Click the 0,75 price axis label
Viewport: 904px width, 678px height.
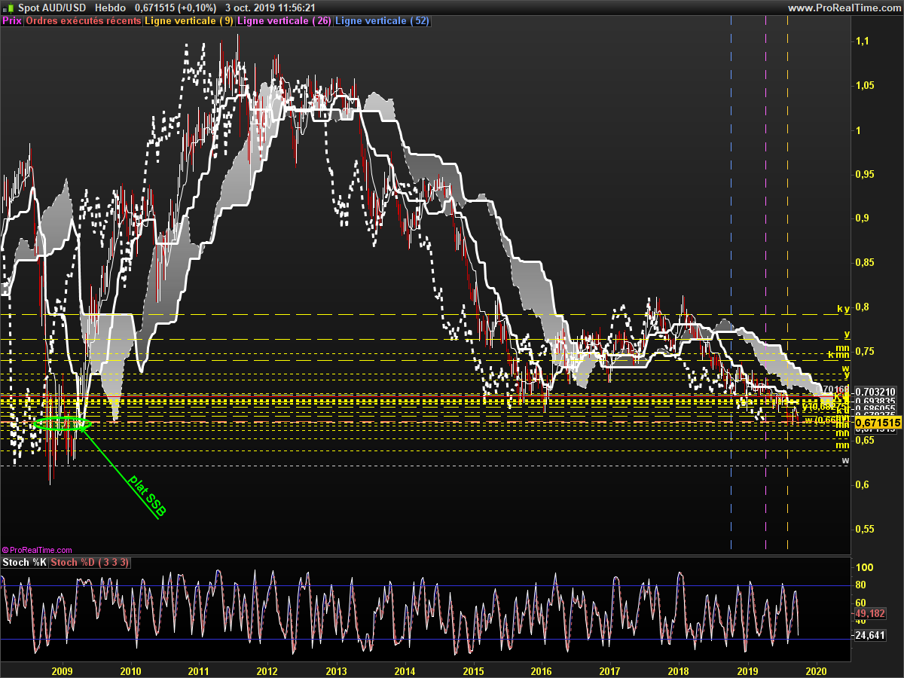pos(865,352)
